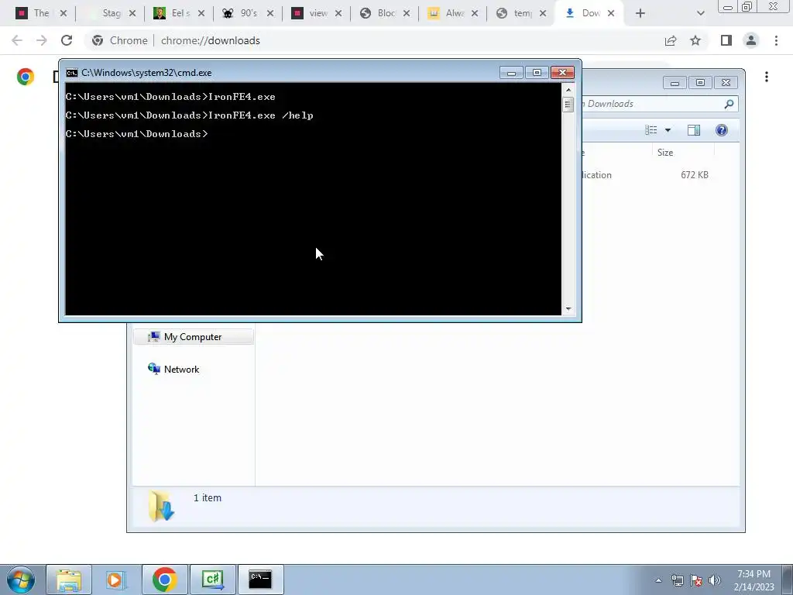Image resolution: width=793 pixels, height=595 pixels.
Task: Select Network in Explorer sidebar
Action: (x=181, y=370)
